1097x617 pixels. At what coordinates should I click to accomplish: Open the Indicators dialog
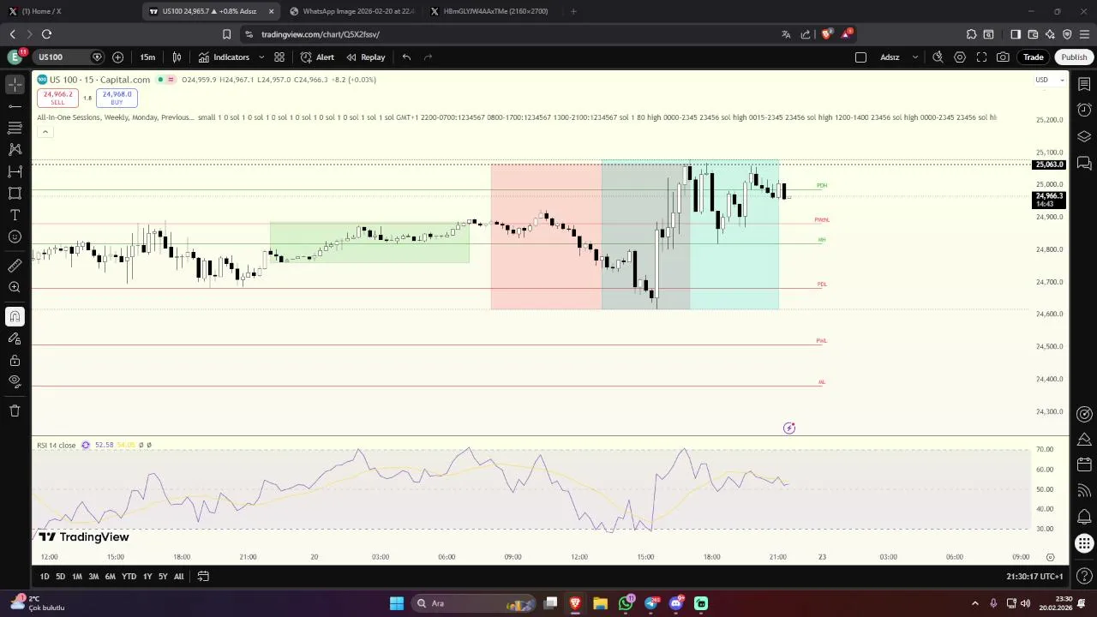[x=225, y=57]
